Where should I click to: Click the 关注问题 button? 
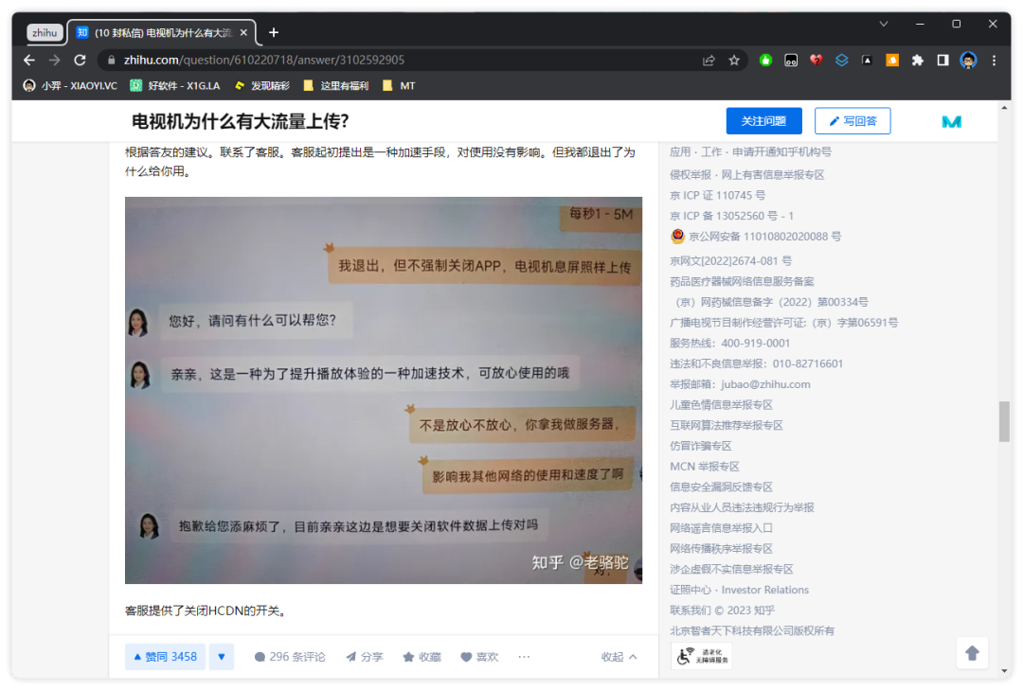[763, 120]
